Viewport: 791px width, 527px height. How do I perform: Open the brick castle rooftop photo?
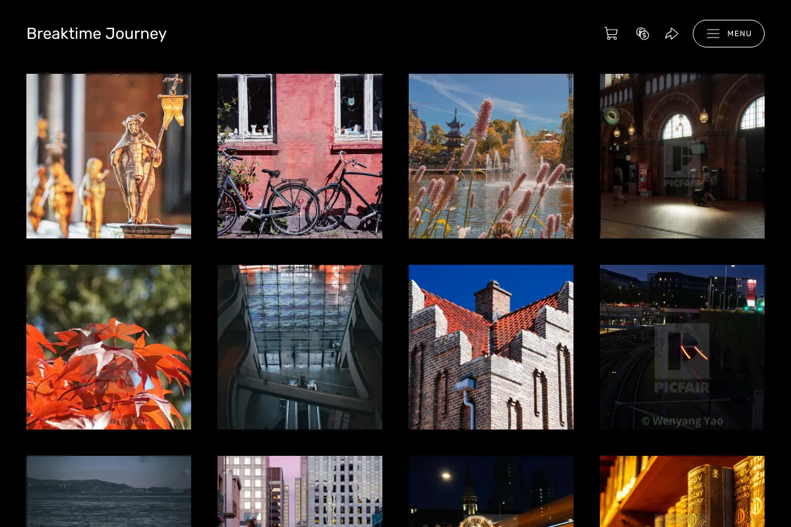[491, 347]
